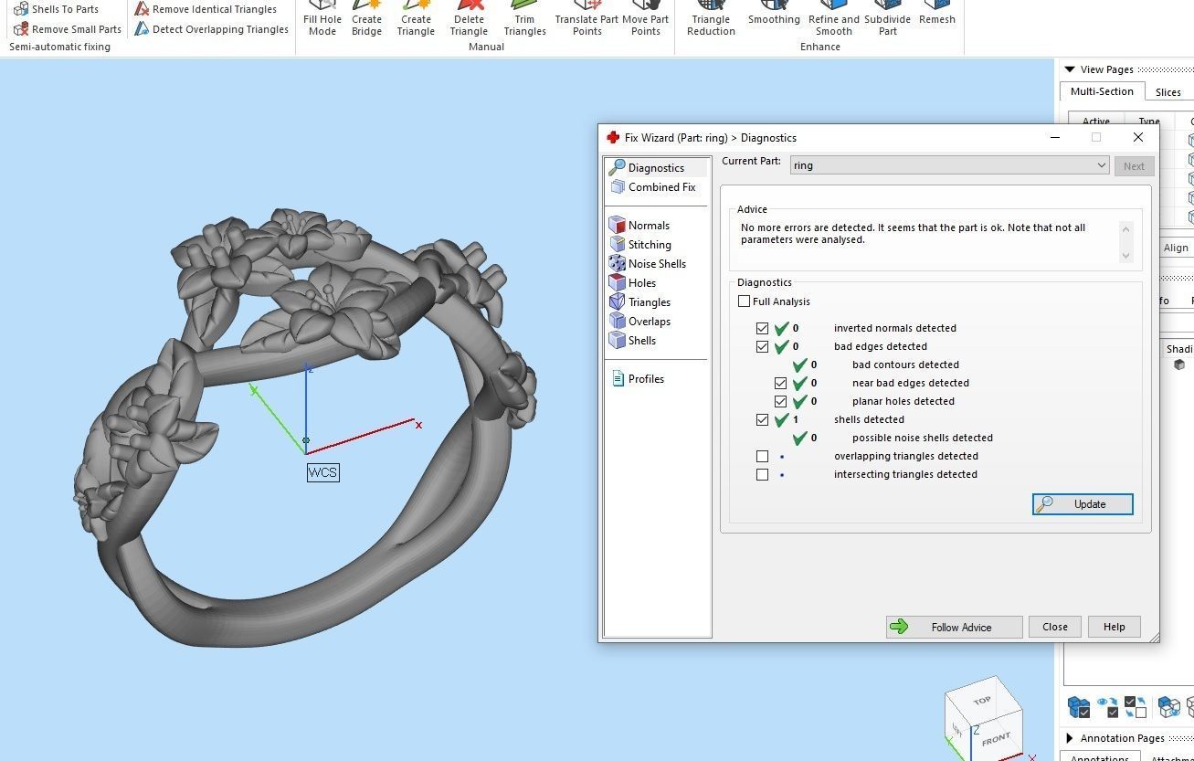Image resolution: width=1194 pixels, height=761 pixels.
Task: Click the Shells To Parts tool
Action: (x=56, y=9)
